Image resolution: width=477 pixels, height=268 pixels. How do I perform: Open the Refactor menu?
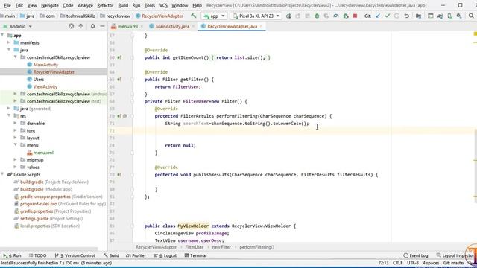105,5
